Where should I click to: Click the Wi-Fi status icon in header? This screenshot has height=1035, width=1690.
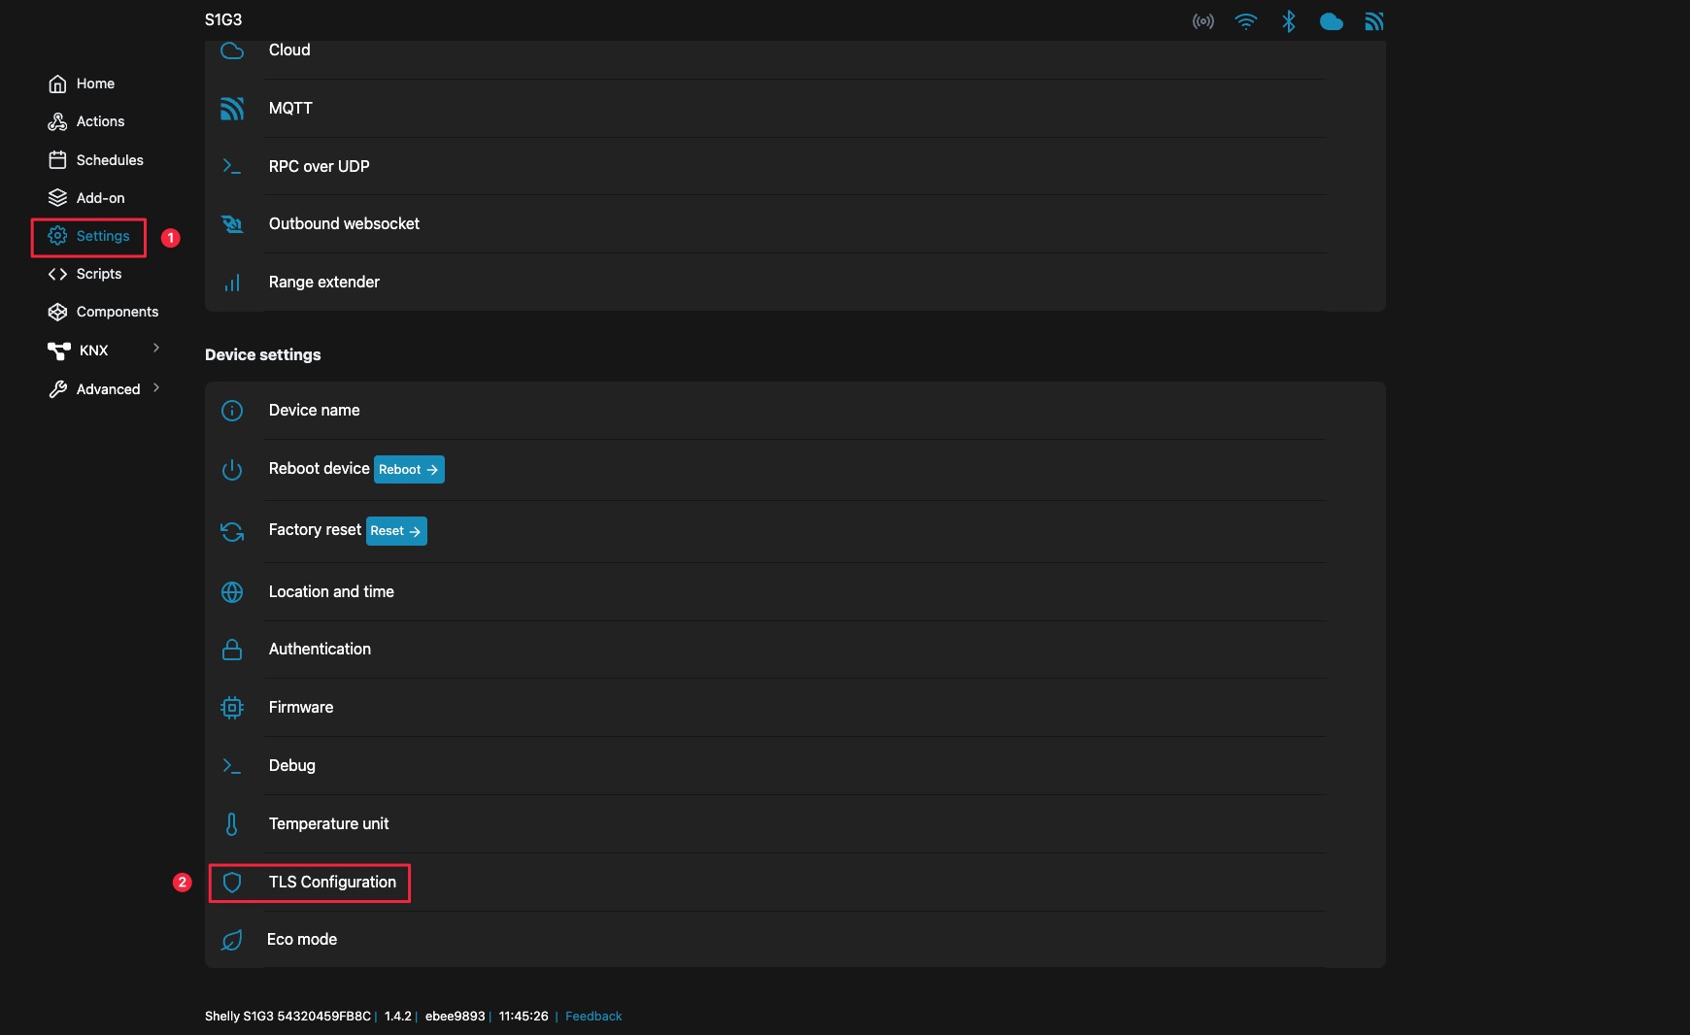pos(1245,21)
